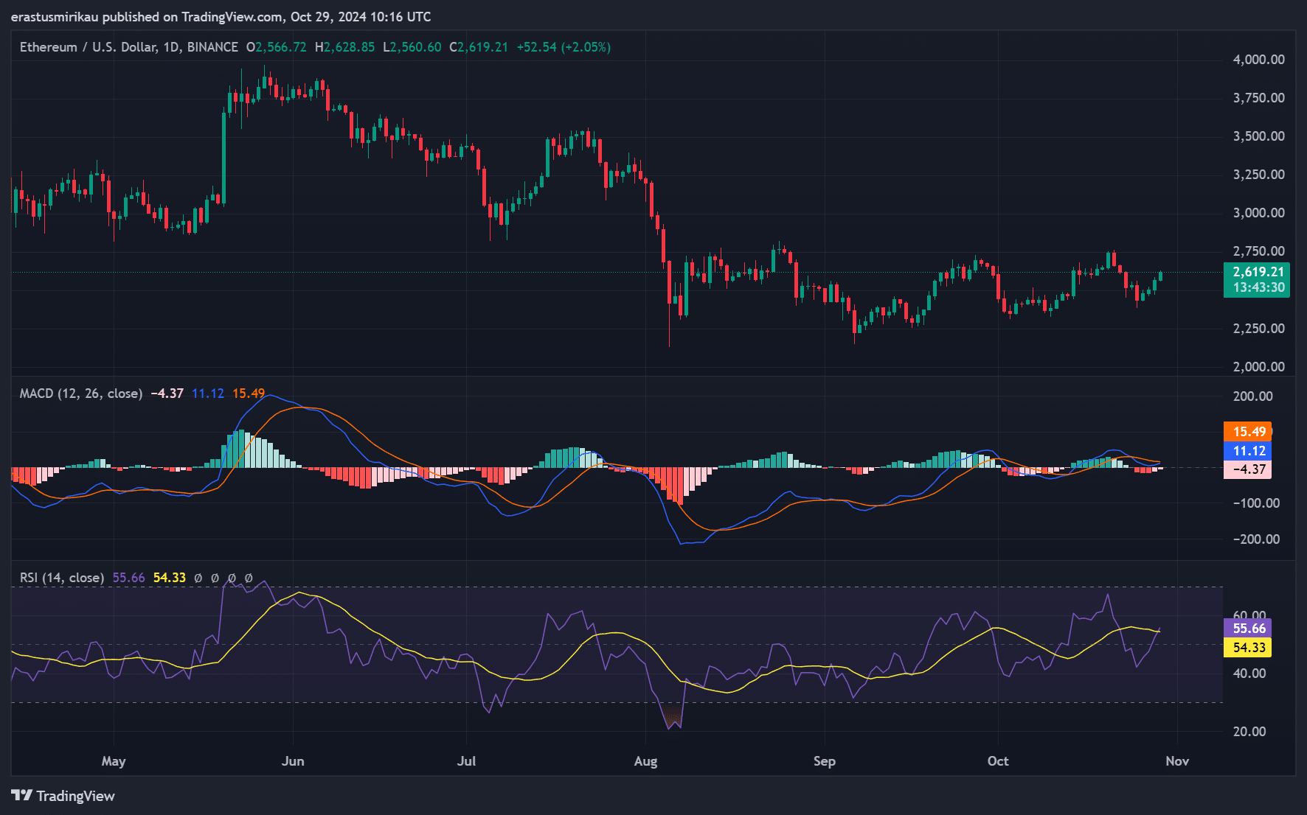Click the Aug label on the time axis
Image resolution: width=1307 pixels, height=815 pixels.
(645, 761)
